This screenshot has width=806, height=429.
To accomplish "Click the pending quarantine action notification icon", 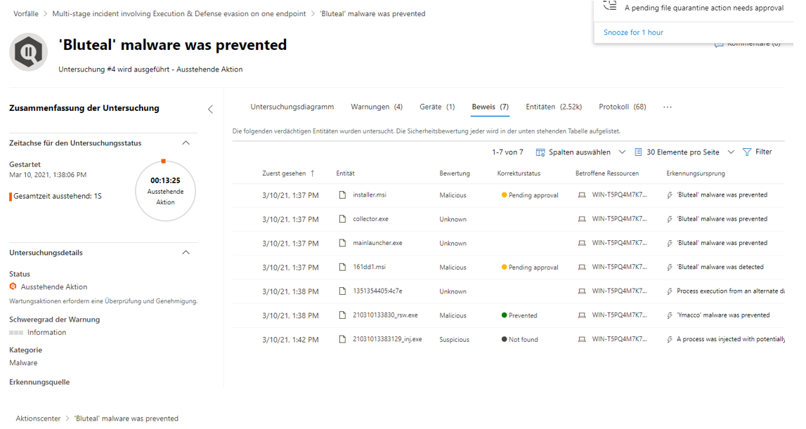I will tap(610, 6).
